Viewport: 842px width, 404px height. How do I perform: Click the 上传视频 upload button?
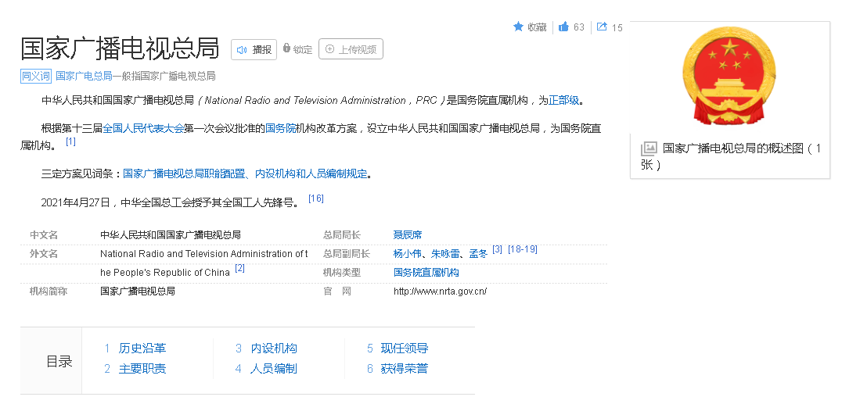tap(351, 48)
